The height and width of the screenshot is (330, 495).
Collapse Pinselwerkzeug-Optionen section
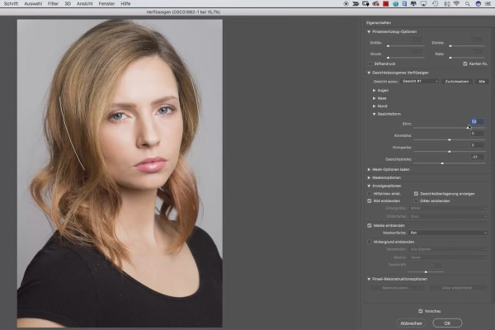pyautogui.click(x=369, y=31)
